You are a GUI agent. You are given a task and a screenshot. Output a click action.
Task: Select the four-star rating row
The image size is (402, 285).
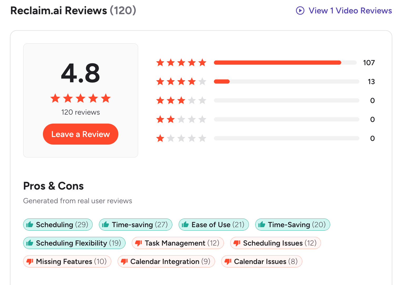pos(181,82)
